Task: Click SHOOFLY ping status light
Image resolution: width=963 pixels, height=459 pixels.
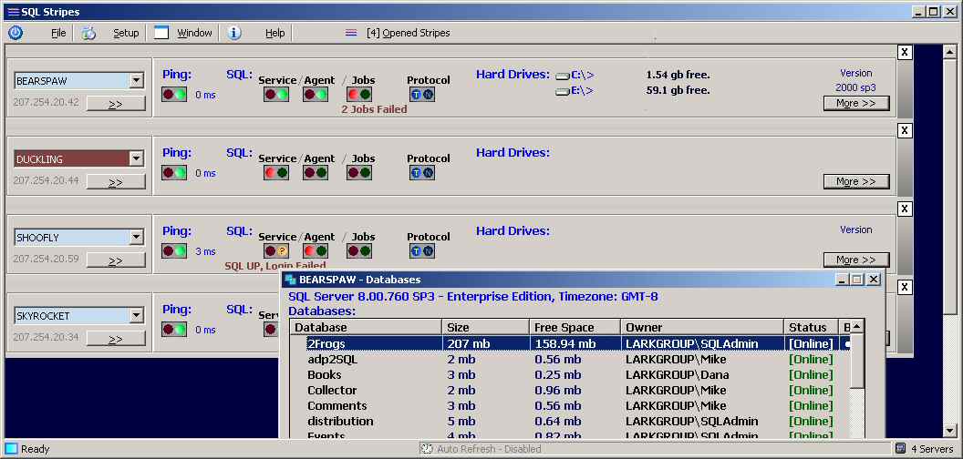Action: point(174,251)
